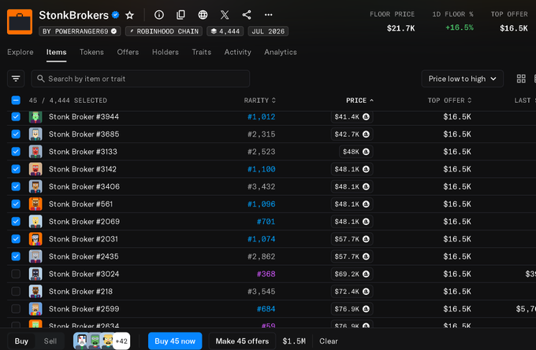Image resolution: width=536 pixels, height=350 pixels.
Task: Click the $69.2K price button for #3024
Action: click(x=352, y=274)
